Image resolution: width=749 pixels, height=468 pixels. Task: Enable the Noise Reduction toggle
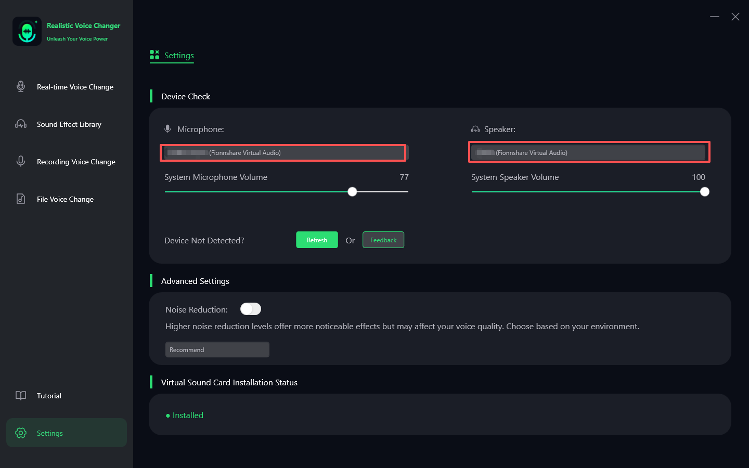(250, 309)
